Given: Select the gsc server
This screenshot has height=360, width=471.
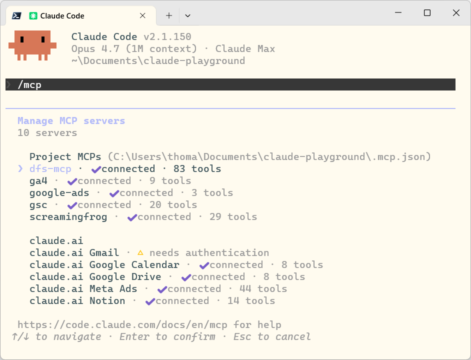Looking at the screenshot, I should pos(38,204).
